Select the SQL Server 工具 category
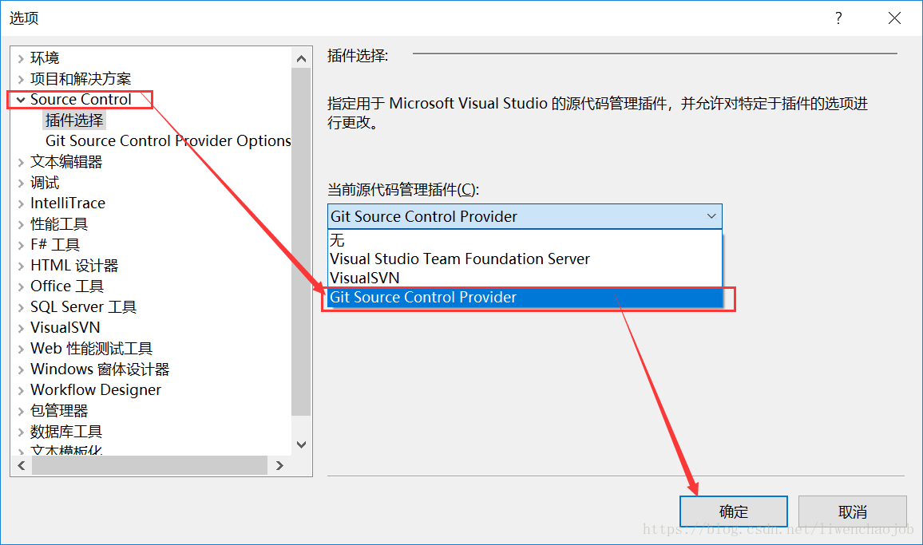This screenshot has height=545, width=923. click(83, 306)
